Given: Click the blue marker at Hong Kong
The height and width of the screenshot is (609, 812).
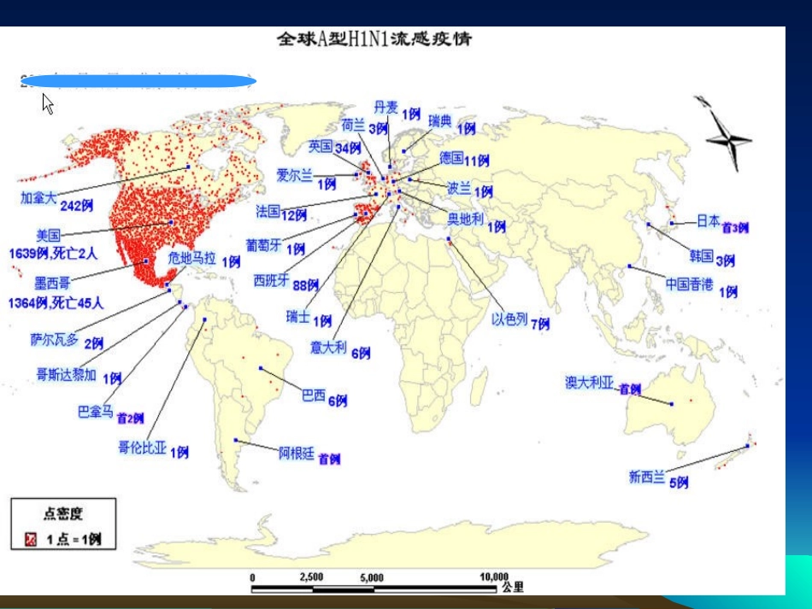Looking at the screenshot, I should pyautogui.click(x=630, y=266).
